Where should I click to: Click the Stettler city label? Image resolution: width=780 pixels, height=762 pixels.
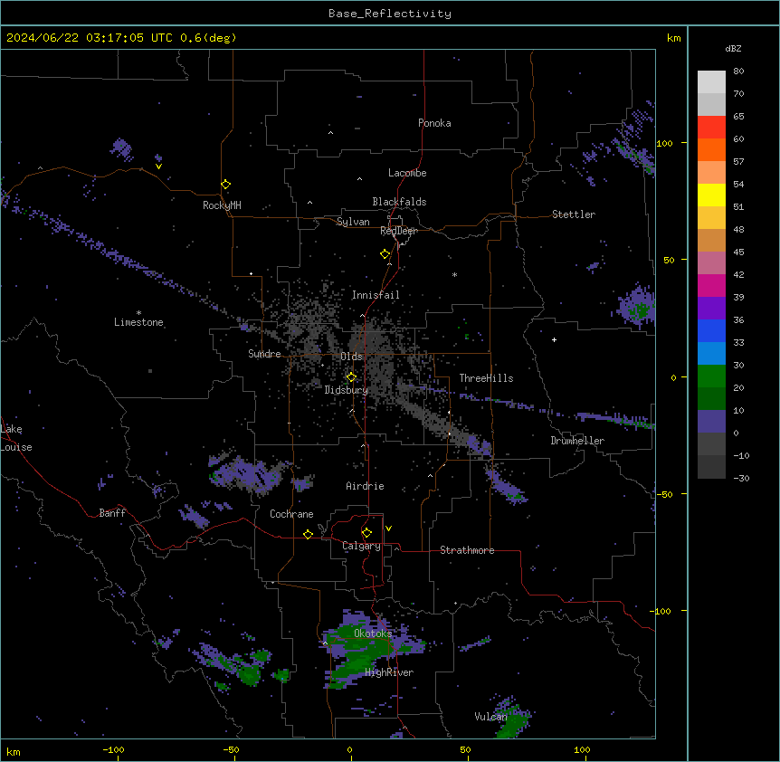tap(574, 214)
